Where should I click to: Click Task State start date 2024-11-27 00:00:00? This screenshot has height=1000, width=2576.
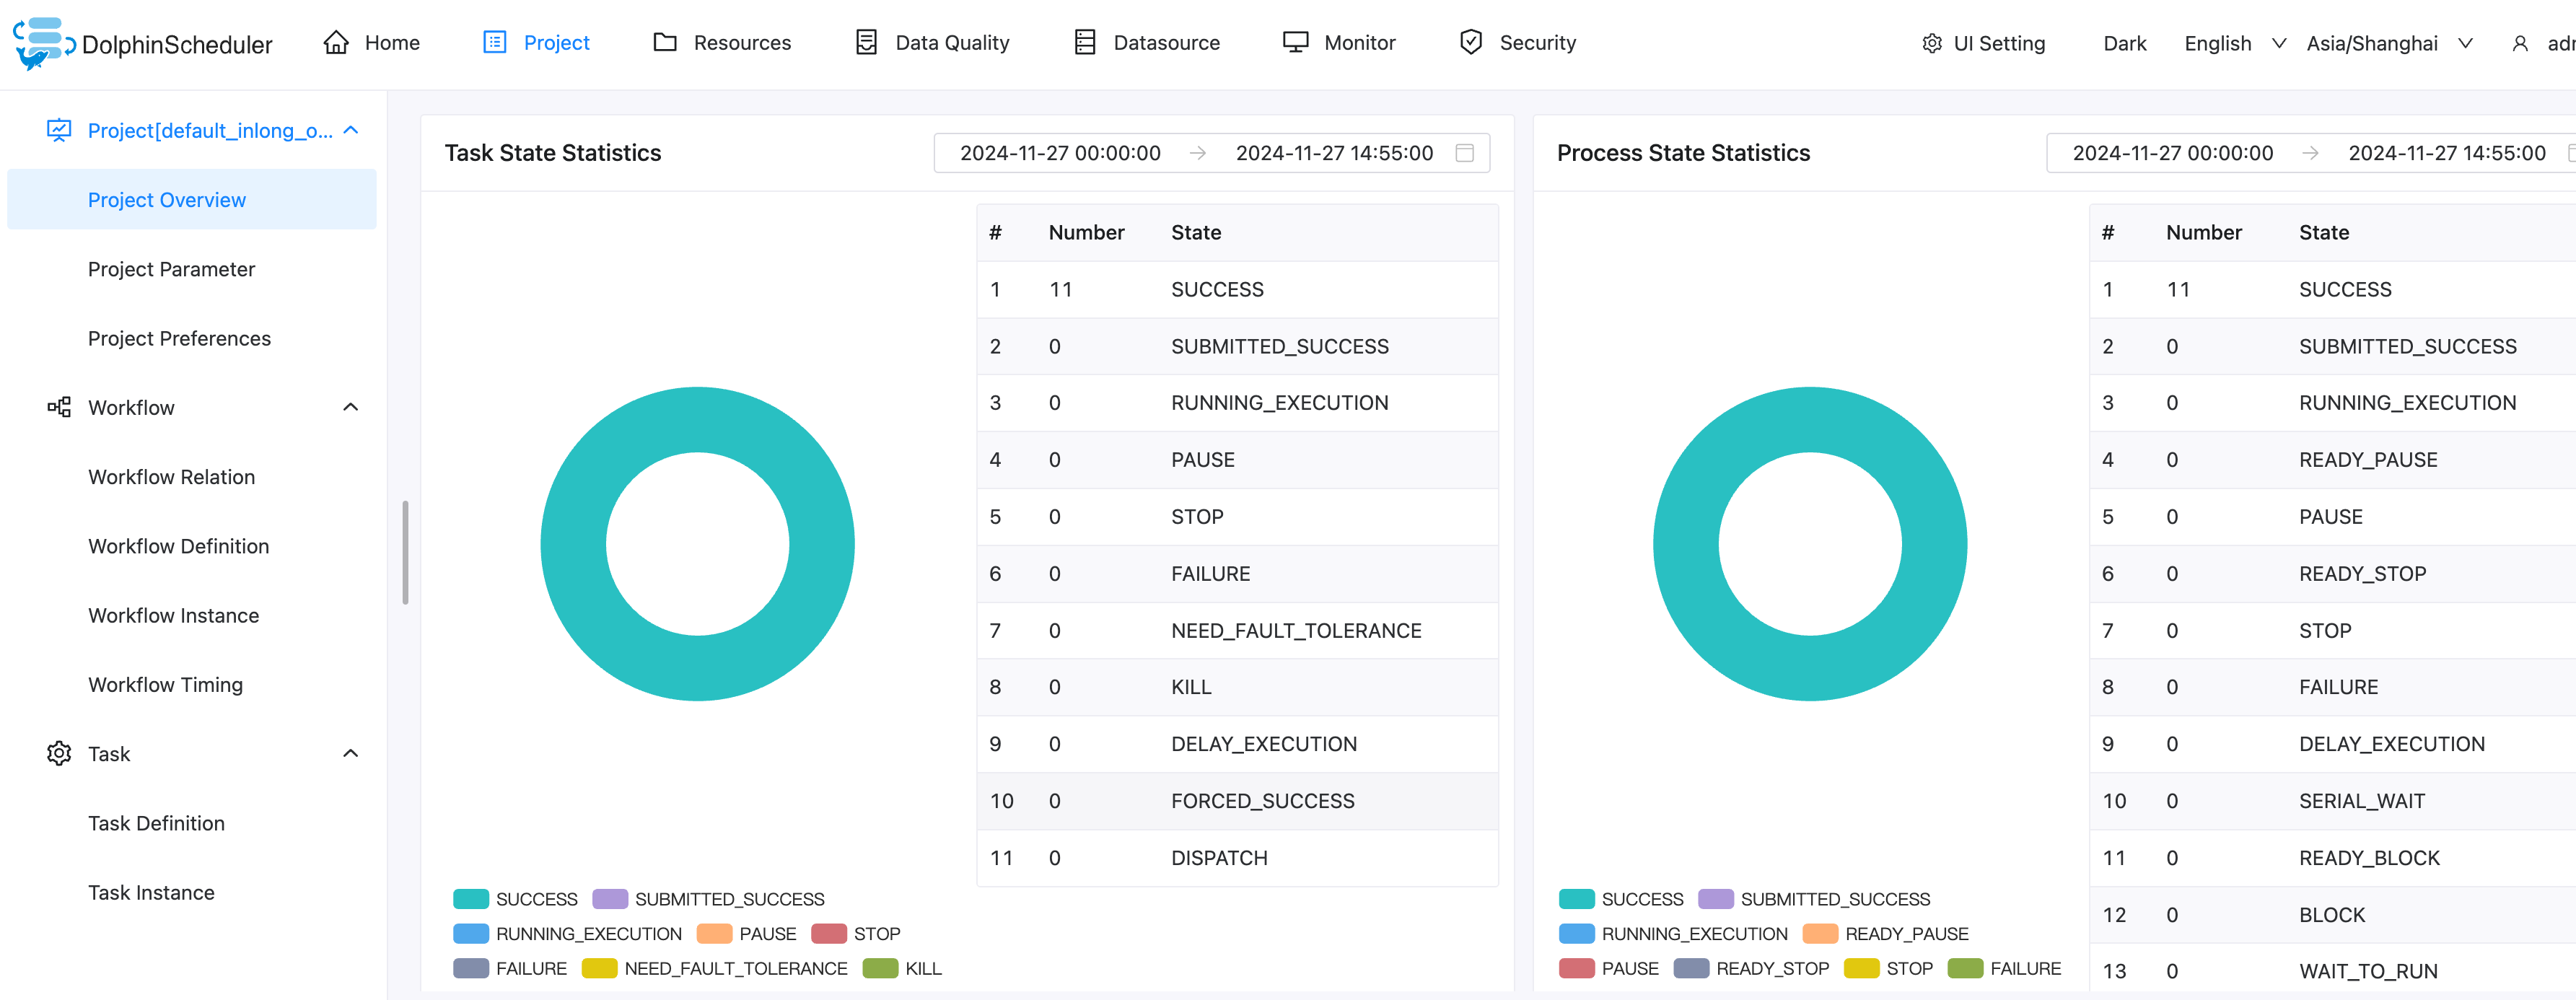point(1060,153)
